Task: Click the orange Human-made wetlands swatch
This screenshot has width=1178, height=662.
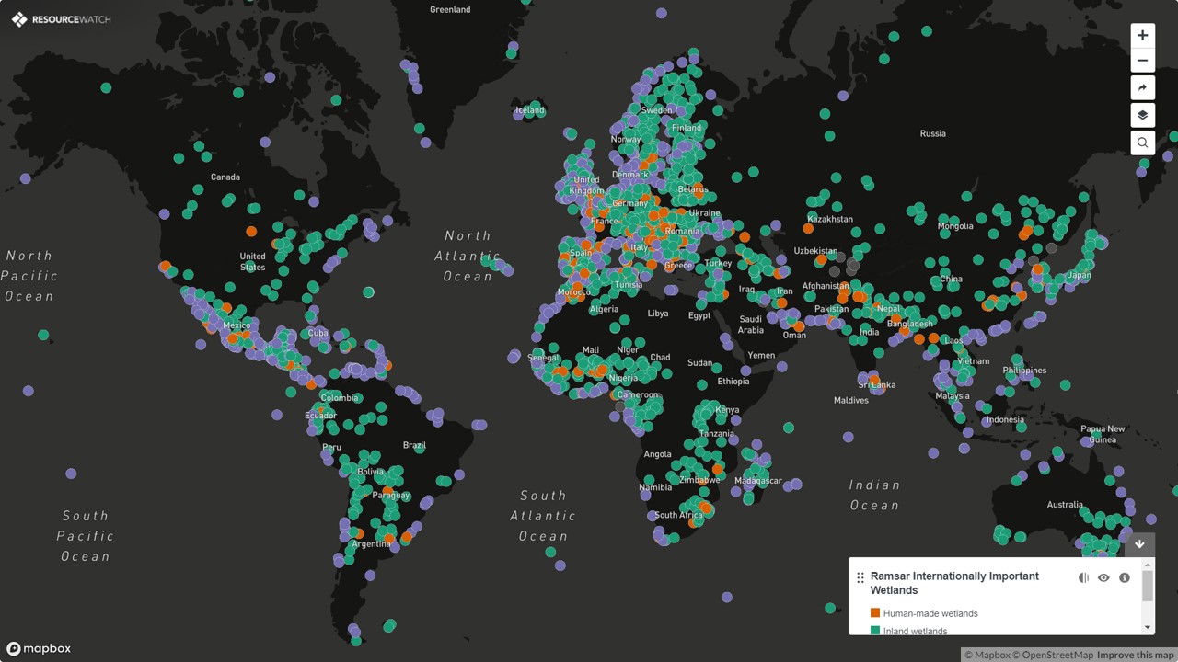Action: pyautogui.click(x=875, y=613)
